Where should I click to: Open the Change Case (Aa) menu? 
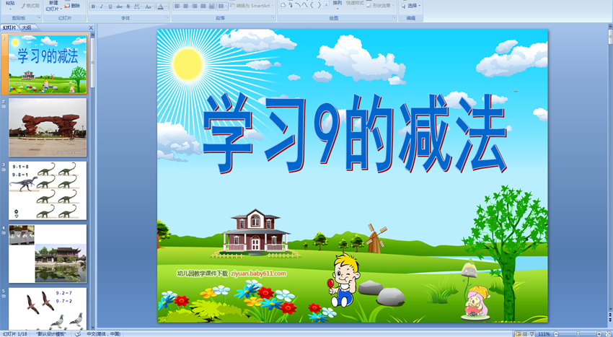148,6
